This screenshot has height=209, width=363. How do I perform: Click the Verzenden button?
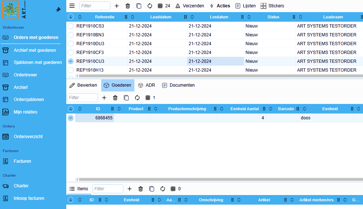tap(190, 6)
